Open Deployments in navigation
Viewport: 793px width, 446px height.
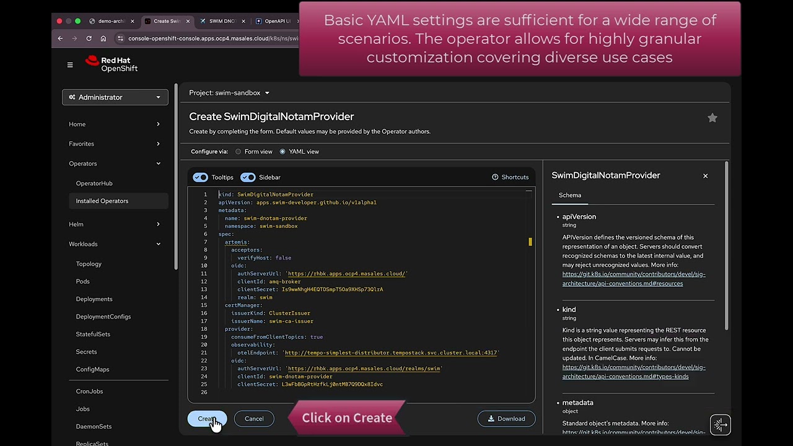click(94, 299)
